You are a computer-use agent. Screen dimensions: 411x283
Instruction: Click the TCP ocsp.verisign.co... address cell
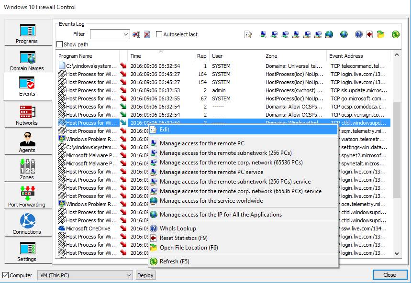click(357, 115)
